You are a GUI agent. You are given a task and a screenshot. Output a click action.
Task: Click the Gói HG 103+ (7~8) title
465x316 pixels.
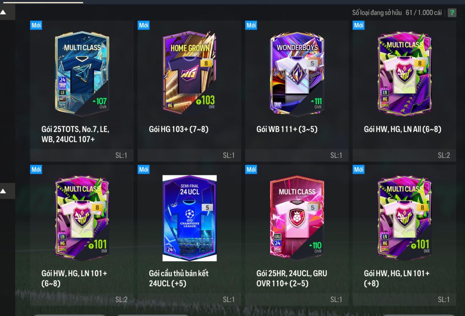pyautogui.click(x=179, y=129)
